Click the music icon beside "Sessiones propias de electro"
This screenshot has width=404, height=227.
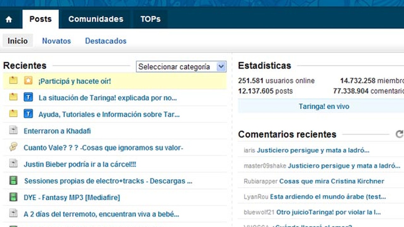(x=13, y=180)
